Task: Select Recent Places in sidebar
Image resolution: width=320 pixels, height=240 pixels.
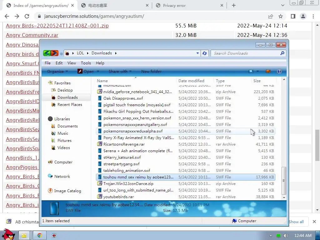Action: click(70, 104)
